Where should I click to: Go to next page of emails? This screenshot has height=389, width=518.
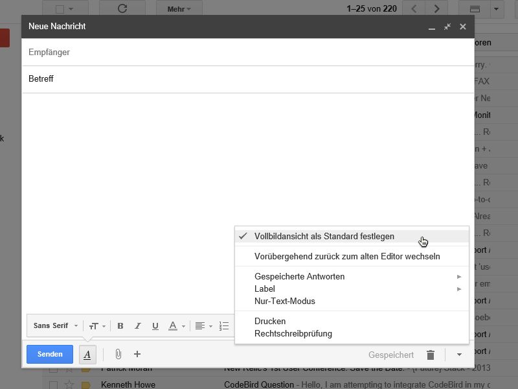[x=436, y=8]
